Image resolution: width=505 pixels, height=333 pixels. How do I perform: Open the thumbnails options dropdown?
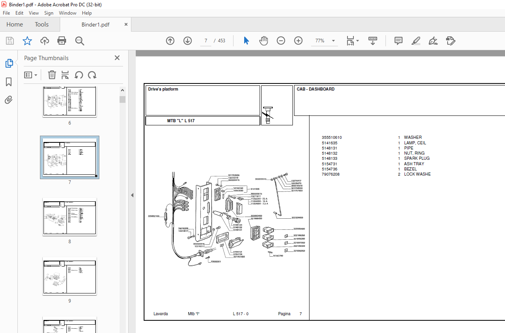click(x=30, y=75)
